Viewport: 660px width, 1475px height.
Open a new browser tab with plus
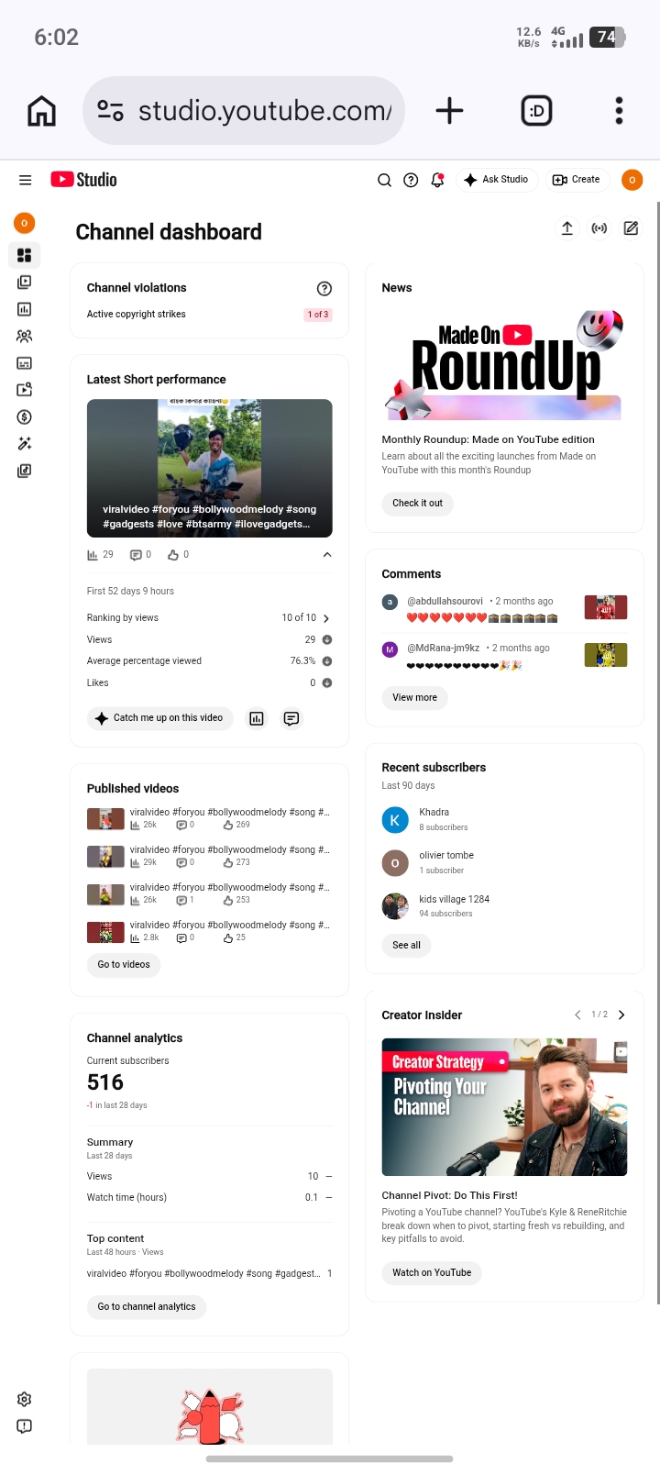(x=449, y=111)
